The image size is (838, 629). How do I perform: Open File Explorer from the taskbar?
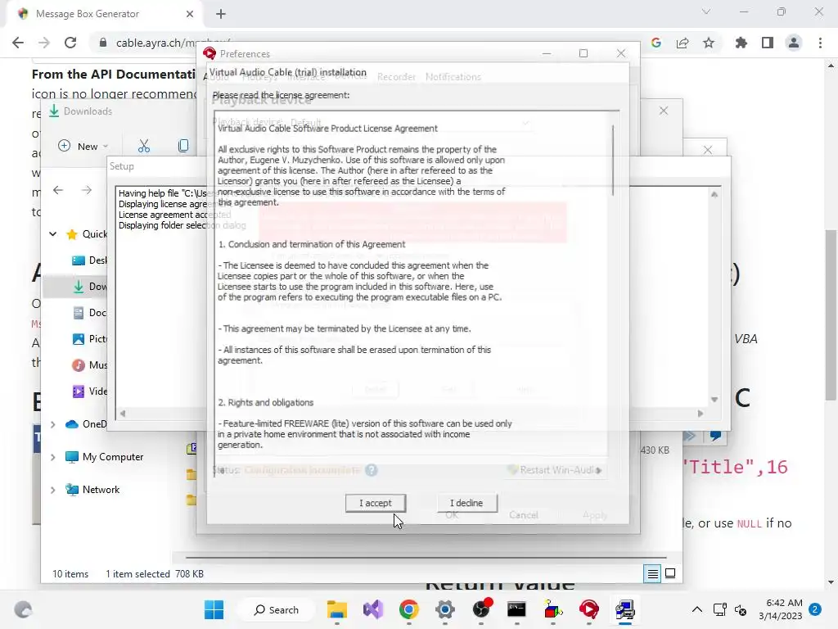coord(336,609)
